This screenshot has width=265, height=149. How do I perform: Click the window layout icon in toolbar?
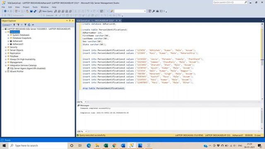(161, 11)
